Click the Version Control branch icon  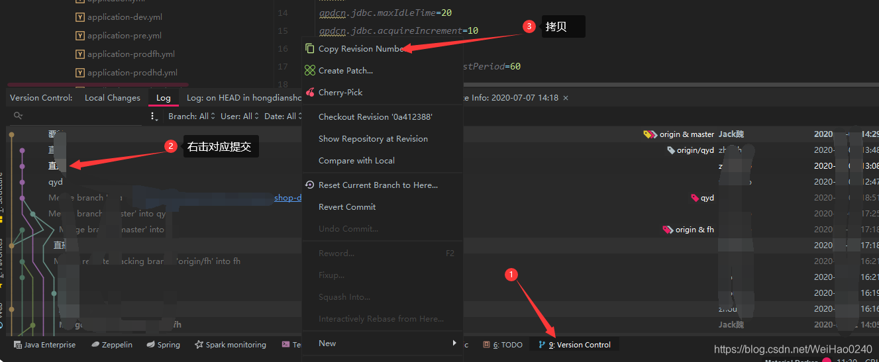(x=542, y=345)
